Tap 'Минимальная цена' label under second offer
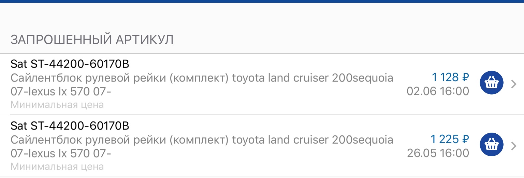Image resolution: width=524 pixels, height=178 pixels. (57, 167)
